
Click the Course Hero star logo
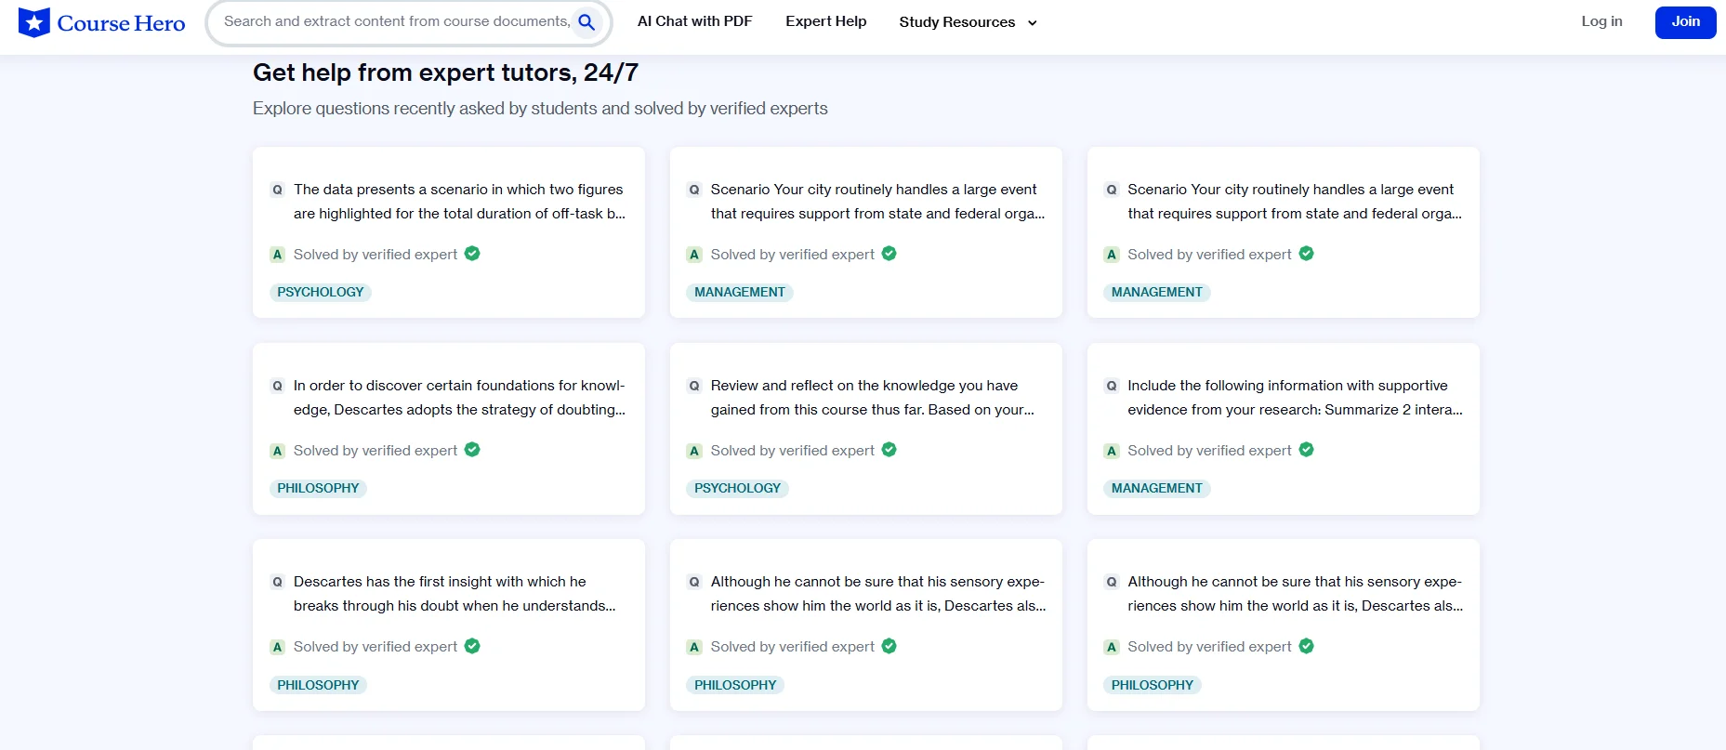click(34, 22)
